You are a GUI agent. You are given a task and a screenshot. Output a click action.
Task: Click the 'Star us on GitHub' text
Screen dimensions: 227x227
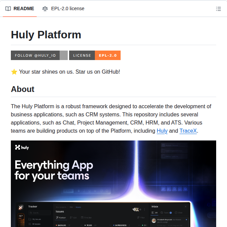pos(98,72)
